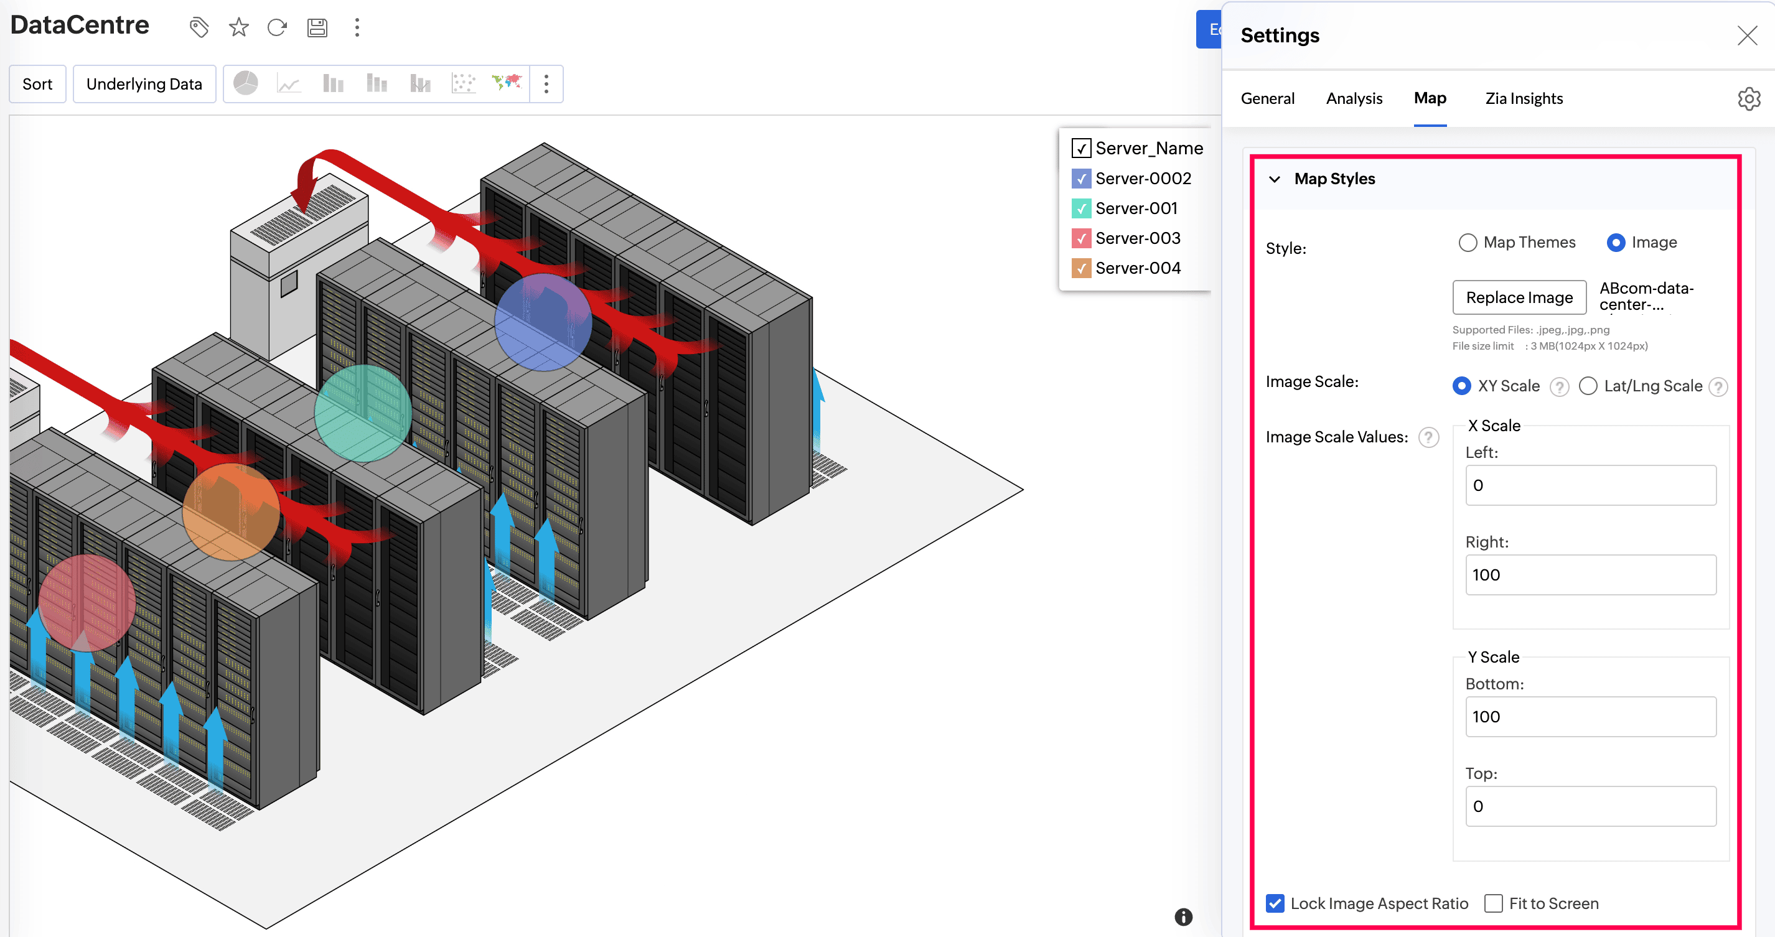Enable Fit to Screen checkbox
Screen dimensions: 1775x937
pos(1493,903)
